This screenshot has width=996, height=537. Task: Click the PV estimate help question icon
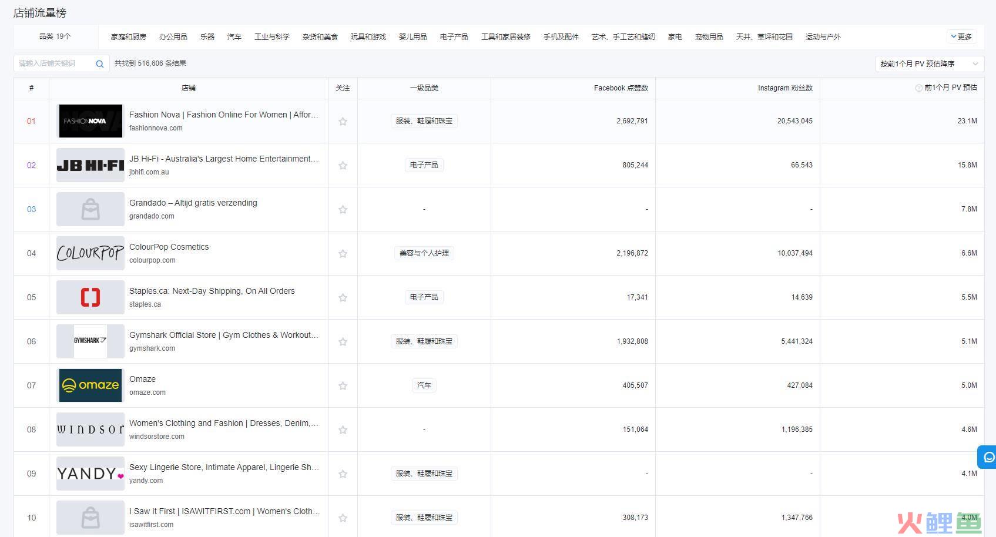[918, 88]
